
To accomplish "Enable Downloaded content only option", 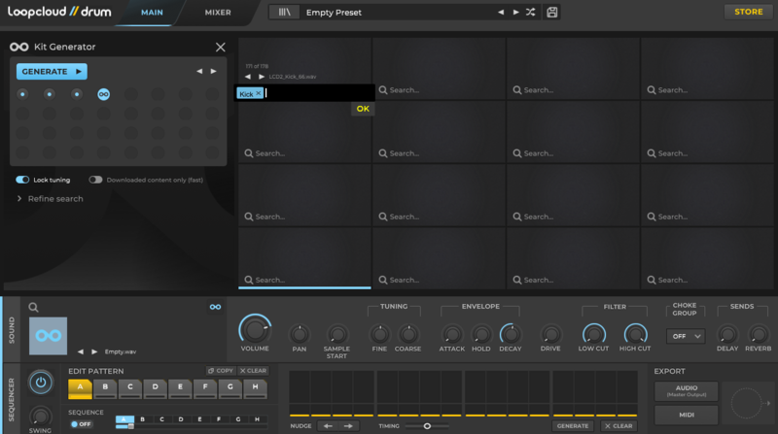I will [x=95, y=180].
